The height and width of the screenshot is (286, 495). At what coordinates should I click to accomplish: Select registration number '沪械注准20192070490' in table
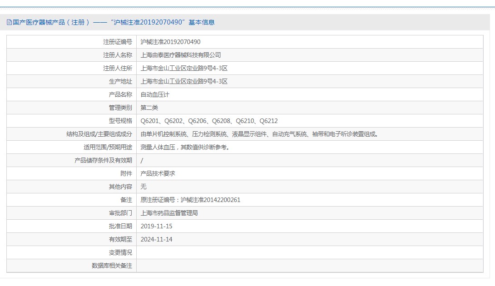[x=170, y=42]
